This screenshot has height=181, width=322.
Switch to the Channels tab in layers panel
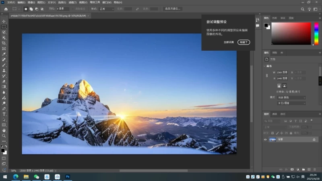coord(275,114)
